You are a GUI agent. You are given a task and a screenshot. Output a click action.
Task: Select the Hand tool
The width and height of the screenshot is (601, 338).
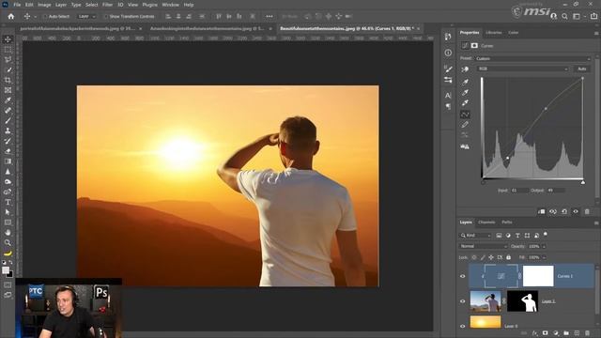tap(8, 233)
